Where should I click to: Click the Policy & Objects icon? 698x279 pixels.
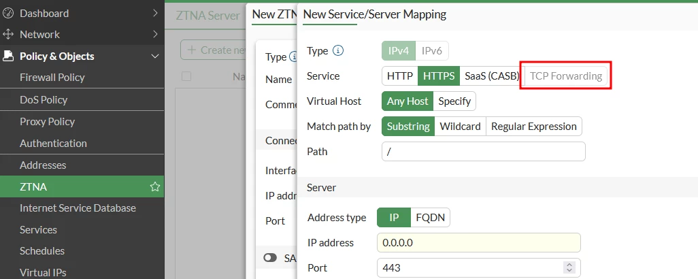click(8, 56)
